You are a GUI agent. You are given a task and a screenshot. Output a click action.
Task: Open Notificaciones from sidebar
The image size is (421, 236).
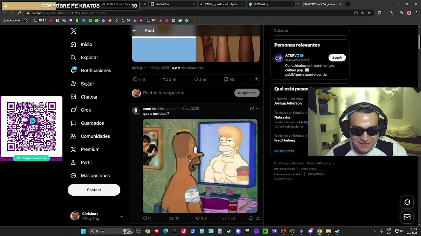(x=91, y=70)
